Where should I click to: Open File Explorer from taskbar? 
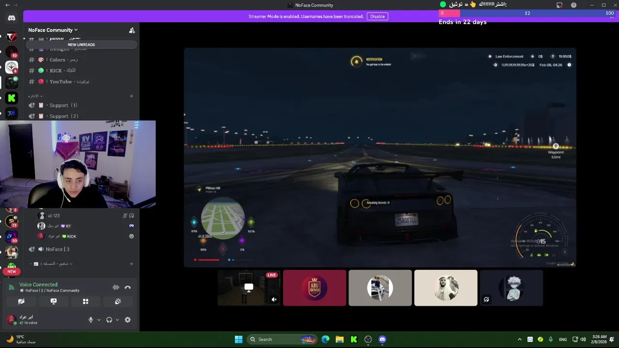(339, 339)
